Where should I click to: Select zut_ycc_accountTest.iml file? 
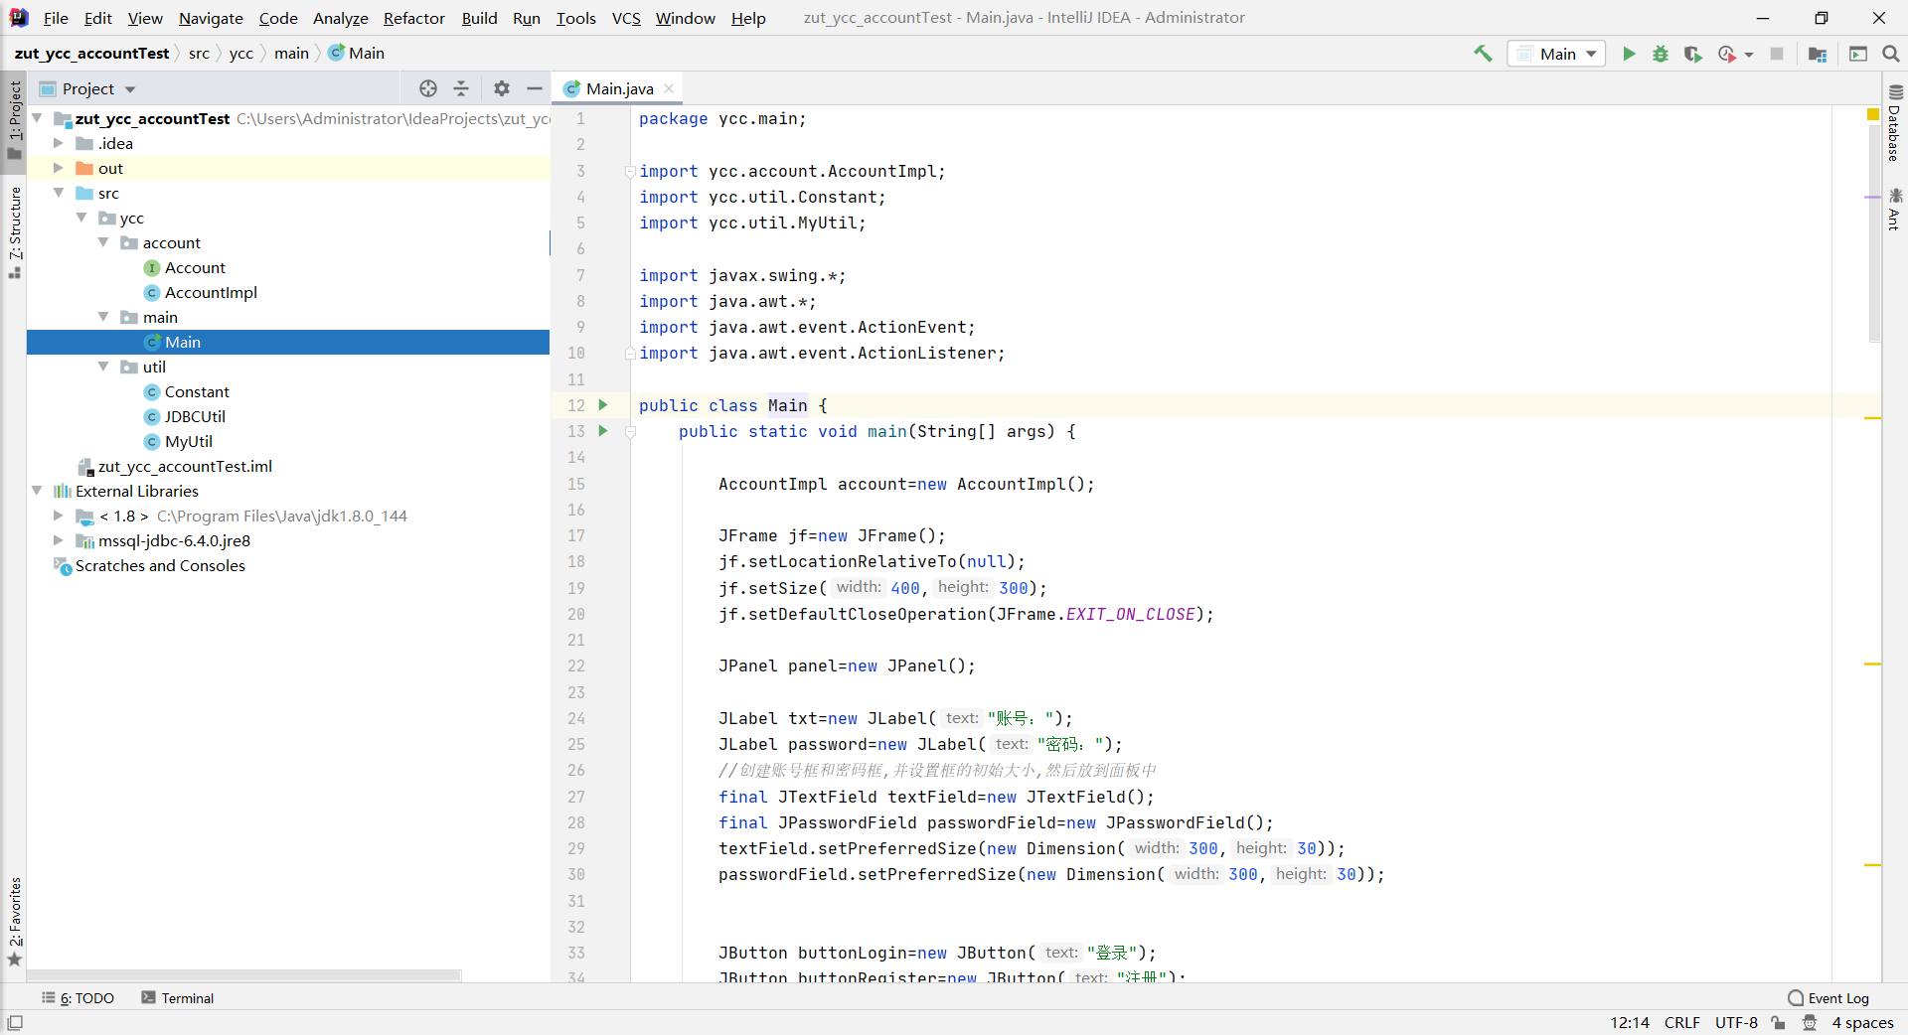(x=185, y=466)
